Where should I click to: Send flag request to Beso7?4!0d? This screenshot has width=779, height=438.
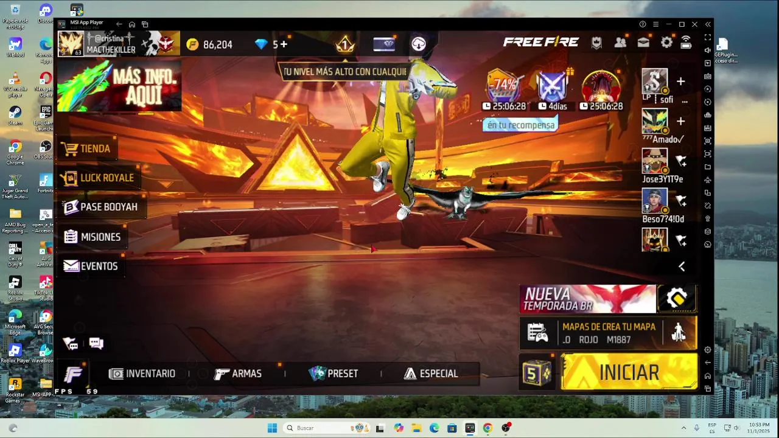click(681, 201)
